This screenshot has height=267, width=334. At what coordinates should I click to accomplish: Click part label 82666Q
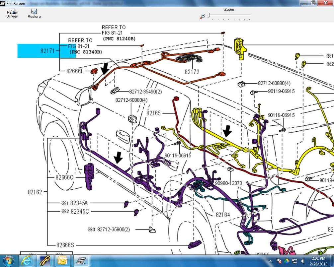(64, 177)
